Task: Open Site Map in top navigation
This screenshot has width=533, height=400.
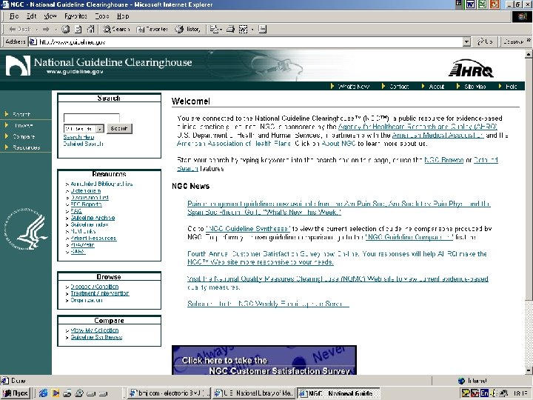Action: click(x=475, y=87)
